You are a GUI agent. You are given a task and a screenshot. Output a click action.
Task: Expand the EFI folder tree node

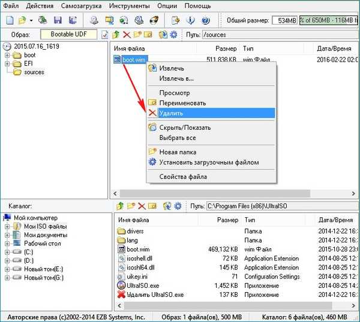pos(7,63)
